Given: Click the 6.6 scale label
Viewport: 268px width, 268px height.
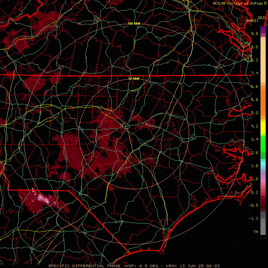Looking at the screenshot, I should pos(255,86).
